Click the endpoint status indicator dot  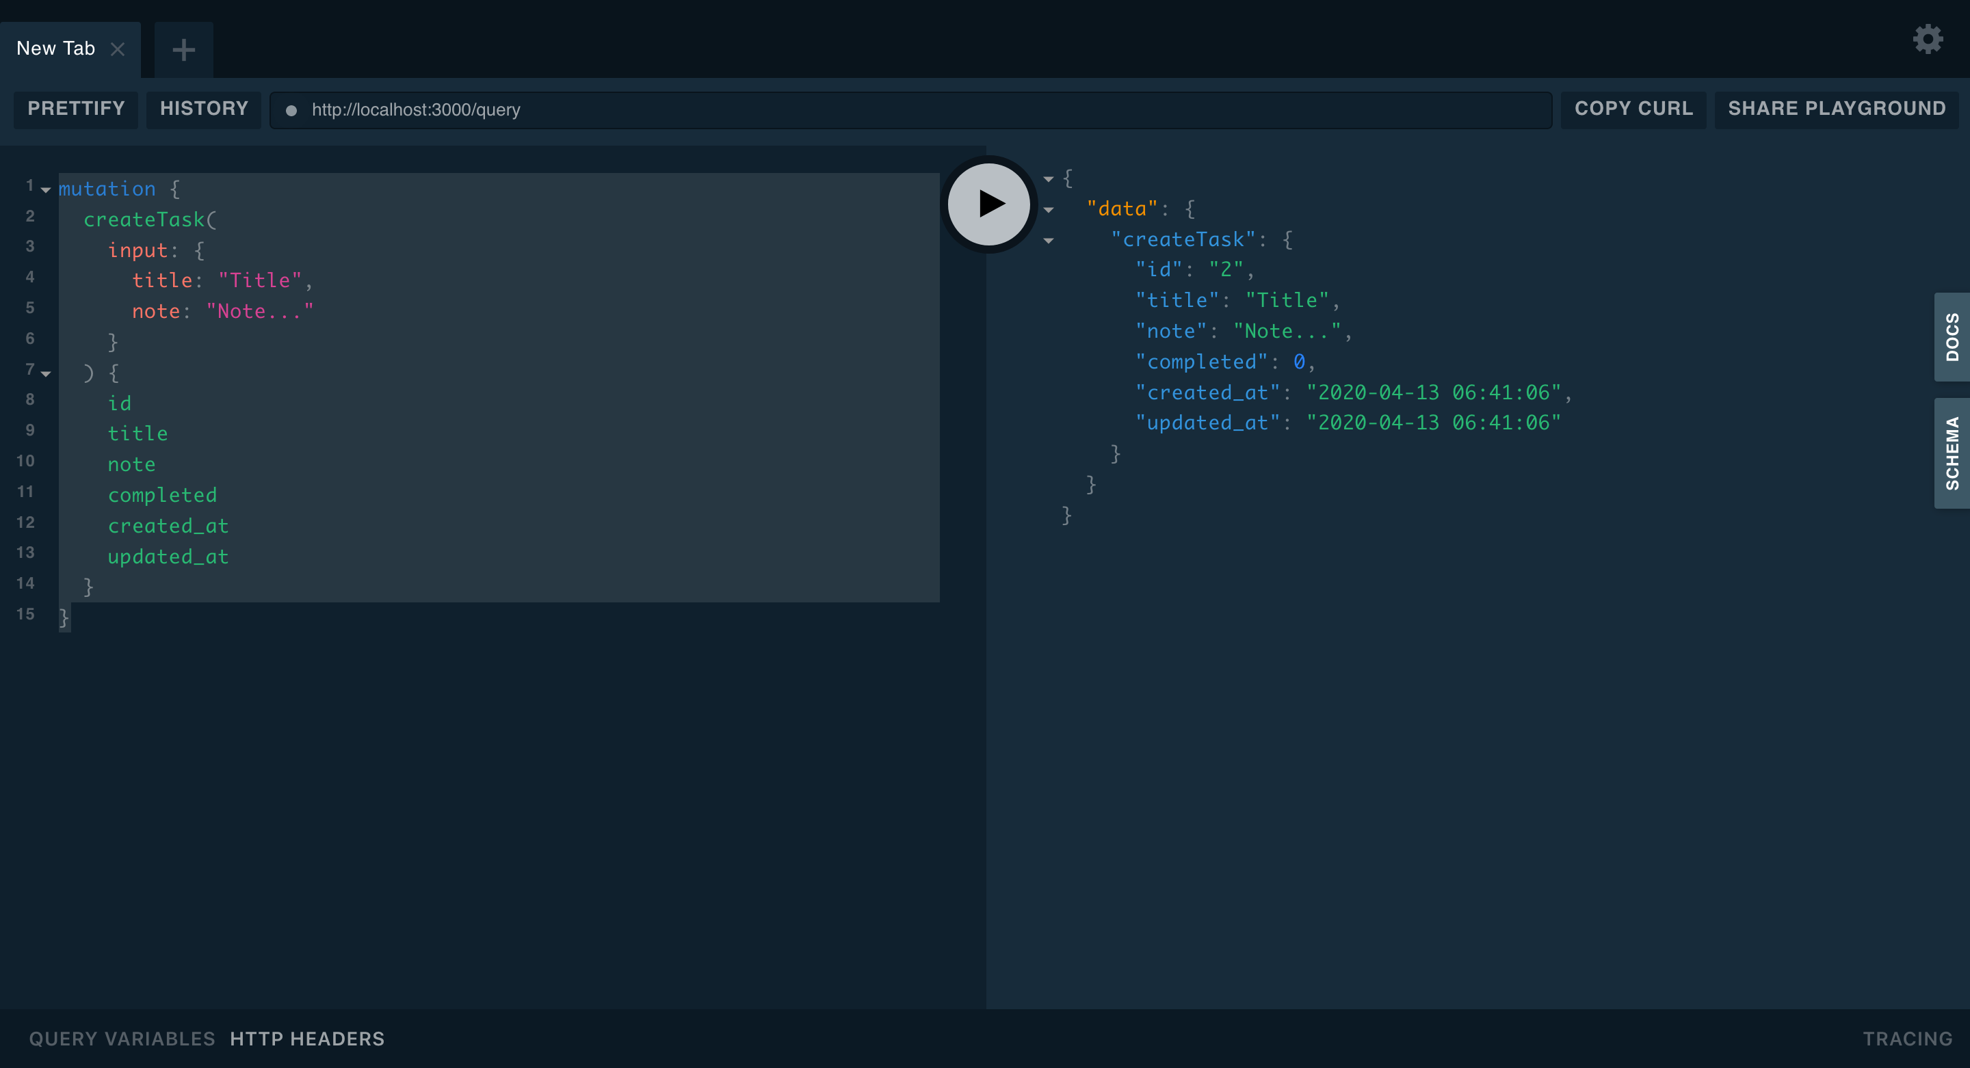click(291, 110)
